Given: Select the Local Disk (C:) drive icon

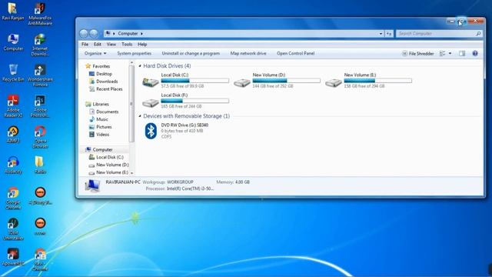Looking at the screenshot, I should (151, 82).
